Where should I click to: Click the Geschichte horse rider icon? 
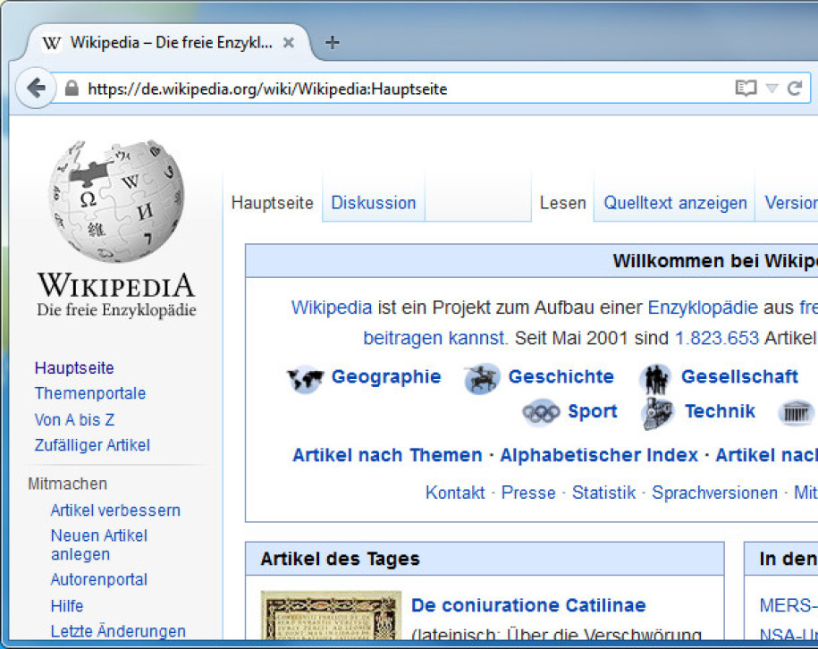point(482,378)
